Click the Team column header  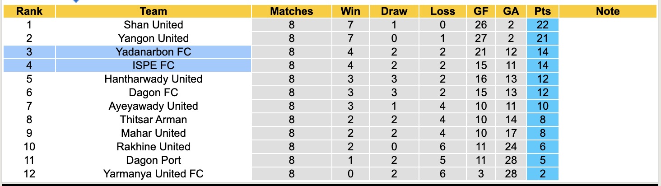coord(153,11)
